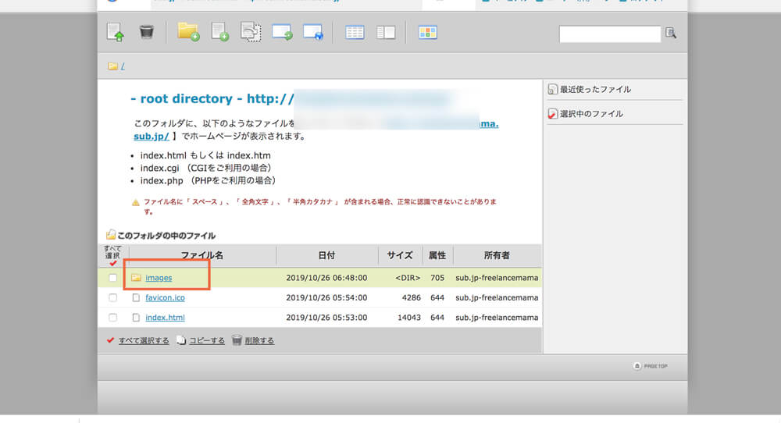
Task: Click the index.html file icon
Action: pyautogui.click(x=136, y=318)
